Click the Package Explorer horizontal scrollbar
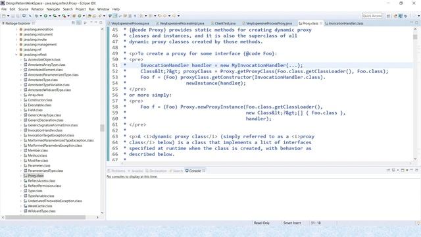The width and height of the screenshot is (421, 237). pos(45,217)
